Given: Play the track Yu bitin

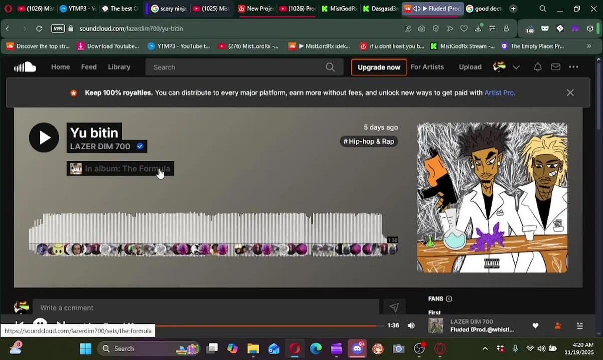Looking at the screenshot, I should (x=44, y=137).
